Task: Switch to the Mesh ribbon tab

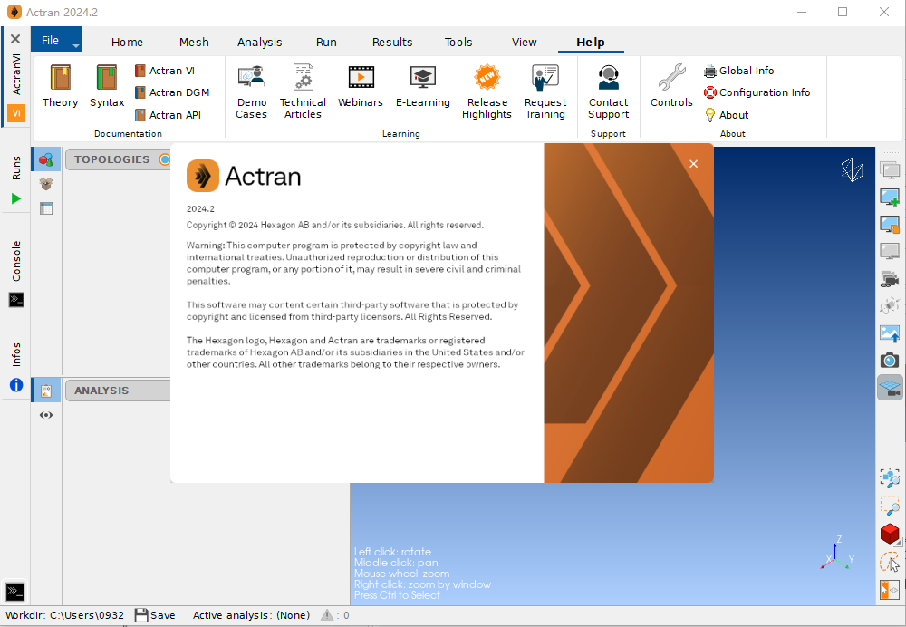Action: [x=194, y=43]
